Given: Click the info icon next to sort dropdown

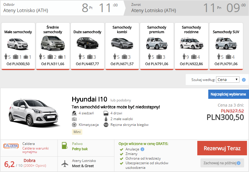Looking at the screenshot, I should [244, 80].
